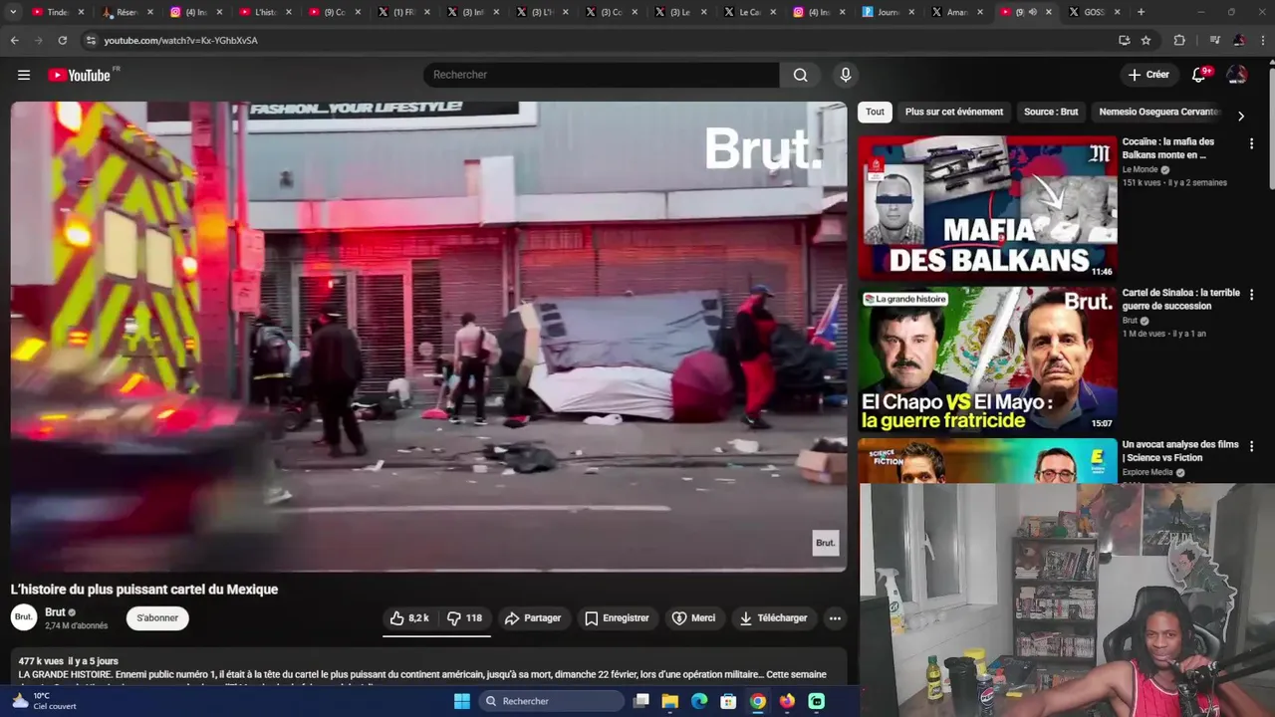The height and width of the screenshot is (717, 1275).
Task: Open options for the Cocaïne mafia des Balkans video
Action: click(1251, 143)
